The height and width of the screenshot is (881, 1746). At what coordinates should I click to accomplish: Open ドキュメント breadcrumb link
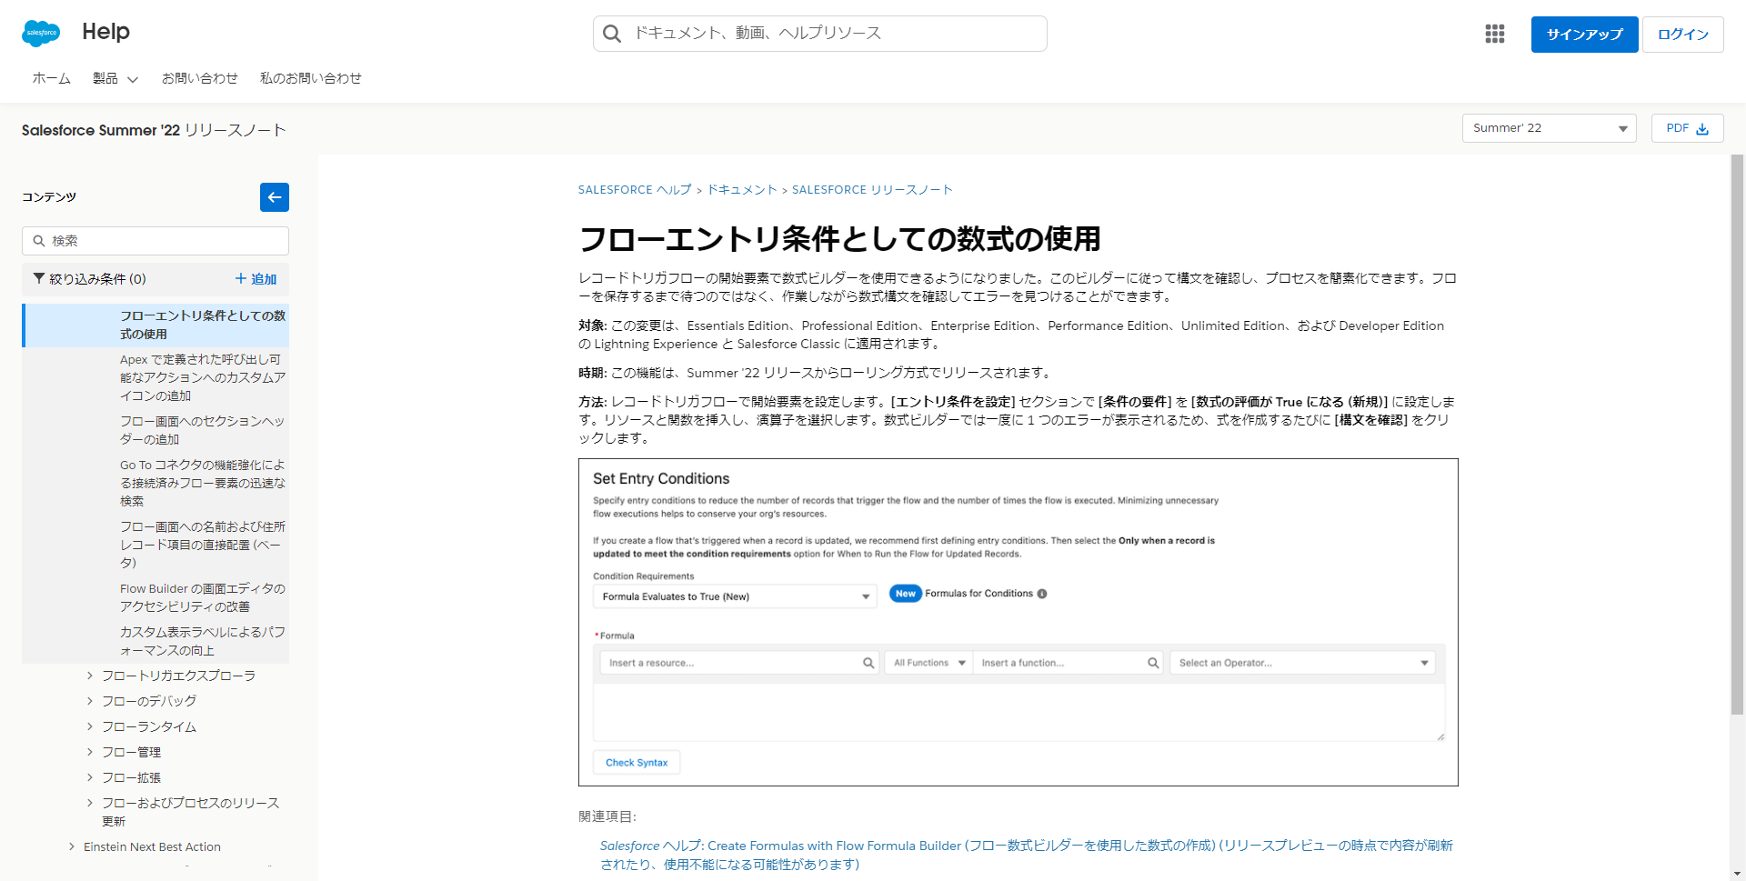[x=742, y=190]
